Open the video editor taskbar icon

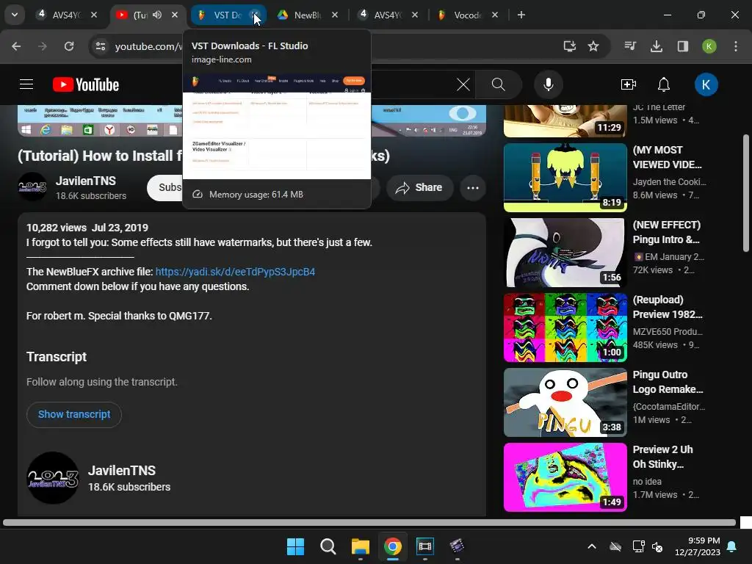pyautogui.click(x=425, y=546)
